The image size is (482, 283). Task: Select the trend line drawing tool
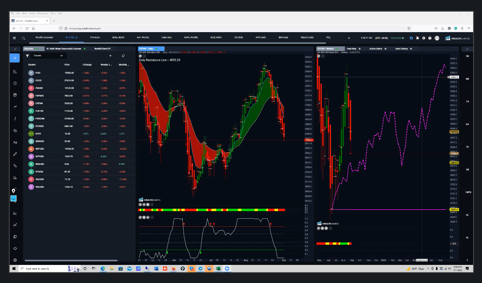(x=15, y=119)
